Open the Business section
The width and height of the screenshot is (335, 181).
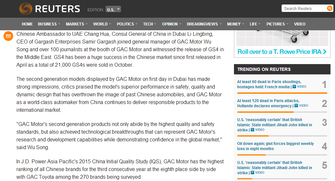[47, 24]
